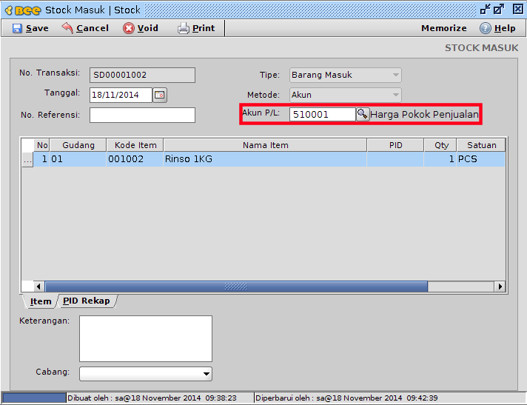Close the Stock Masuk window
Image resolution: width=527 pixels, height=405 pixels.
tap(518, 10)
